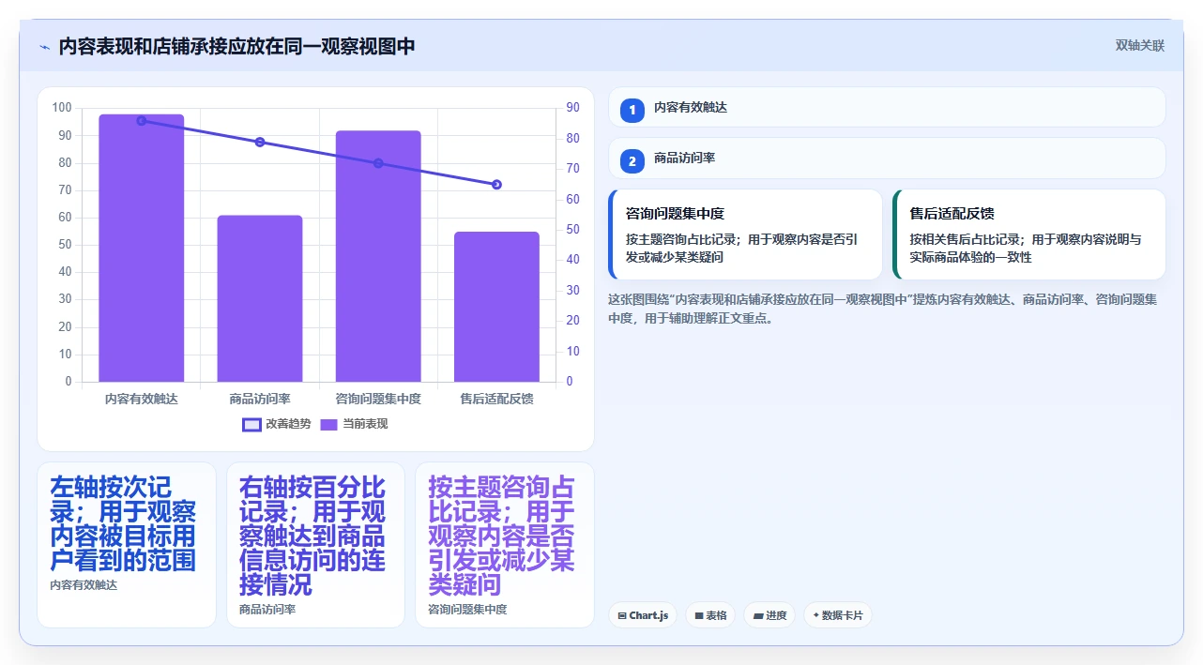Click the 右轴按百分比记录 data card
Image resolution: width=1203 pixels, height=665 pixels.
tap(315, 545)
